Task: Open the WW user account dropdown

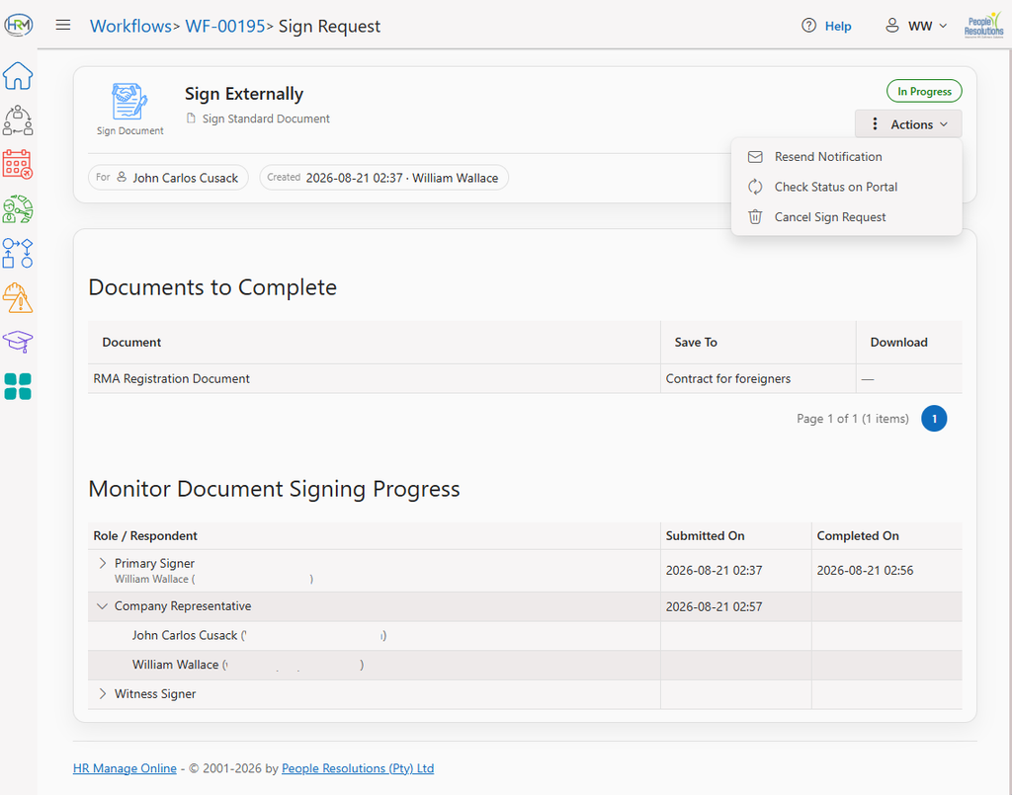Action: (916, 26)
